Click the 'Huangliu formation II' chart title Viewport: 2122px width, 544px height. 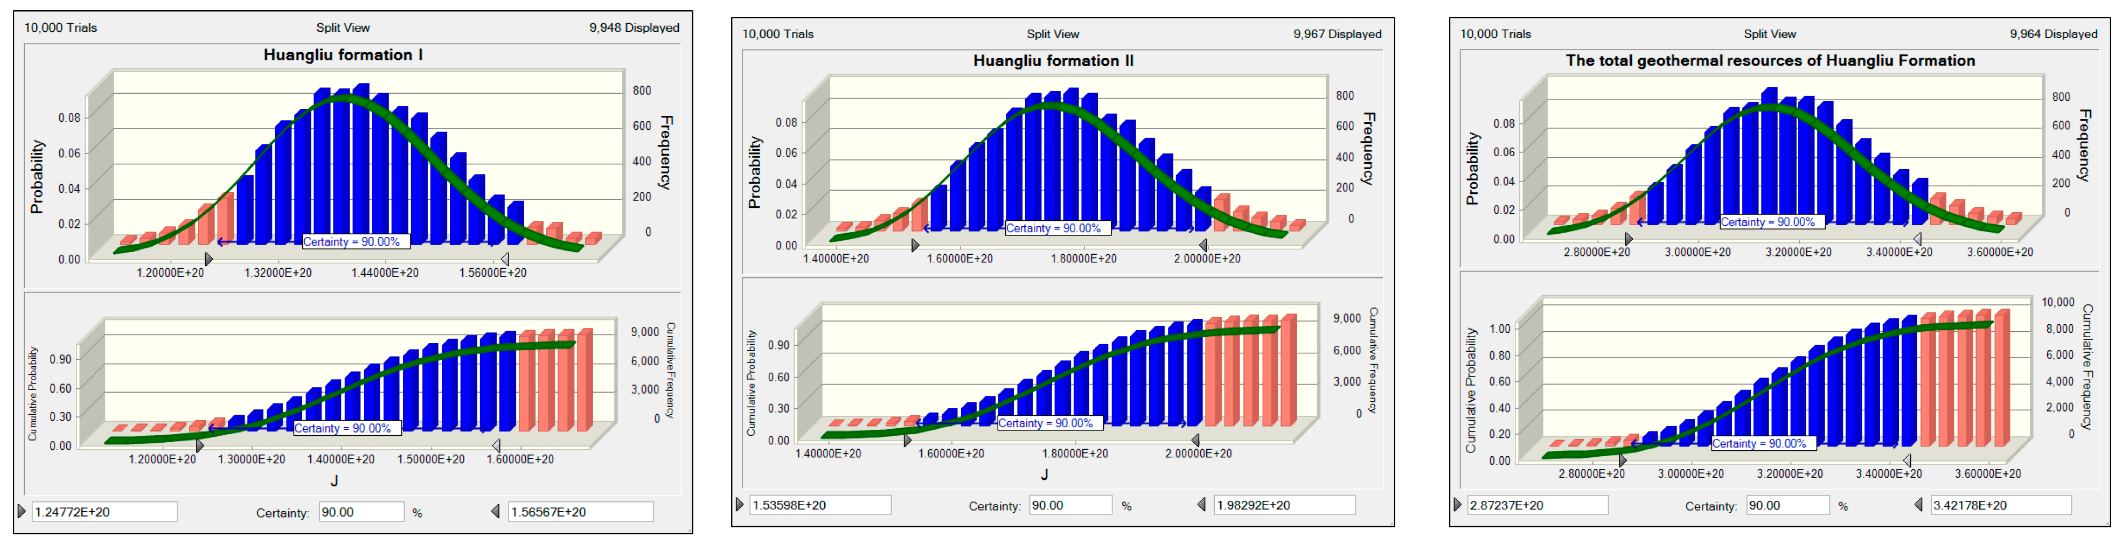[x=1053, y=61]
